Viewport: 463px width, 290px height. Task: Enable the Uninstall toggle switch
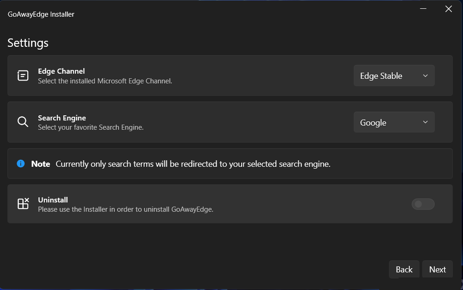tap(423, 204)
